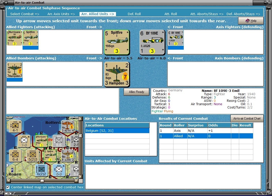272x196 pixels.
Task: Click the Air-to-air = 5.5 Allied value
Action: pyautogui.click(x=118, y=58)
